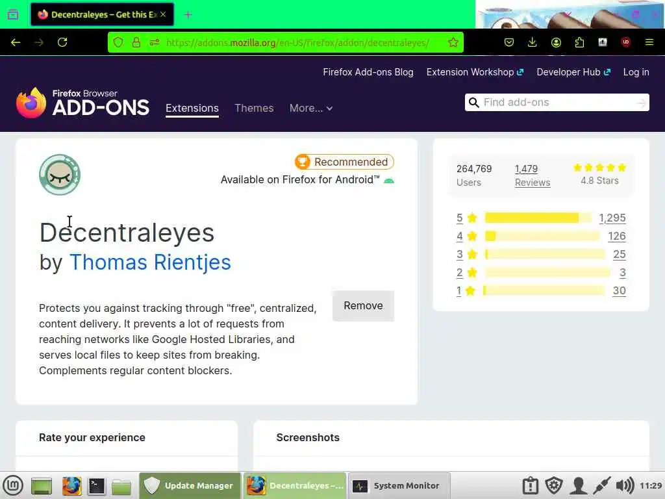Screen dimensions: 665x499
Task: Switch to the Themes section
Action: (x=254, y=109)
